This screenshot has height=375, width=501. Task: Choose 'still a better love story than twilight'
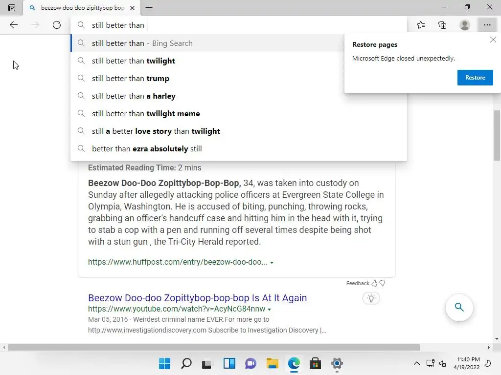[239, 131]
